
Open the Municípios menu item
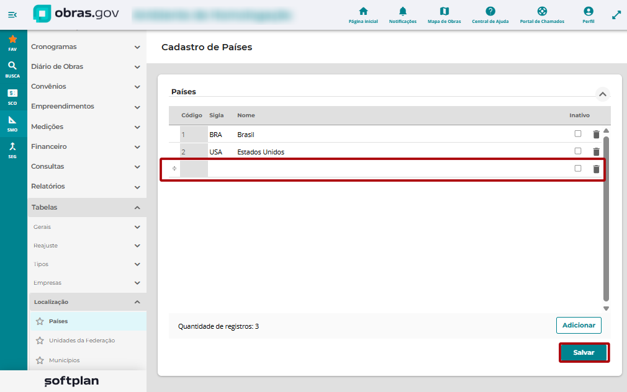(x=65, y=360)
